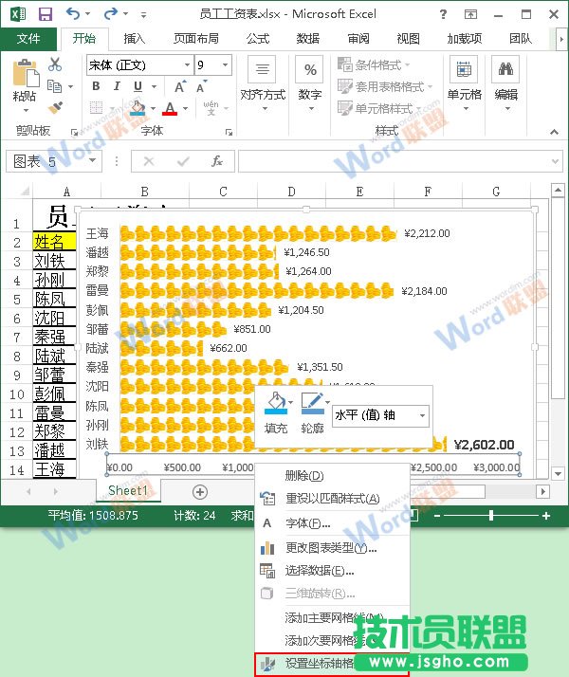Switch to the 页面布局 Page Layout tab
Image resolution: width=569 pixels, height=677 pixels.
point(196,39)
